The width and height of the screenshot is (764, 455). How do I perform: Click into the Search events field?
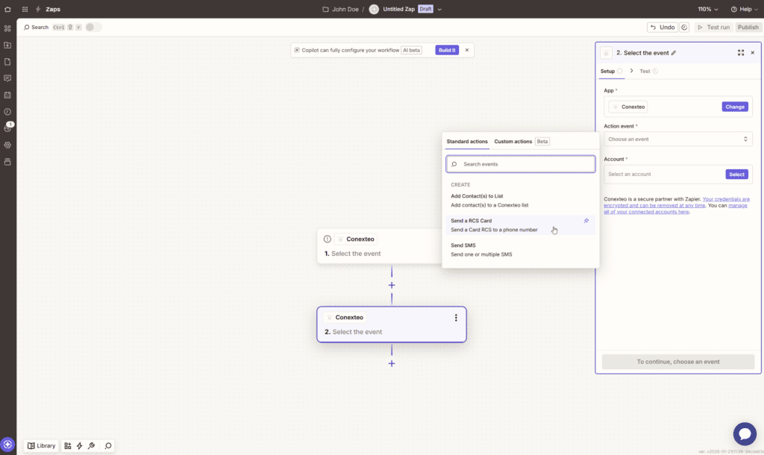pyautogui.click(x=521, y=164)
